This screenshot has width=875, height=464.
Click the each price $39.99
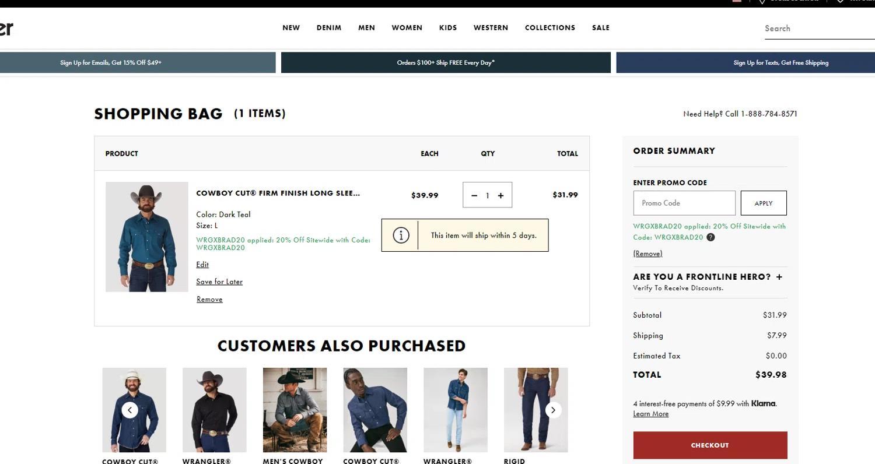425,195
